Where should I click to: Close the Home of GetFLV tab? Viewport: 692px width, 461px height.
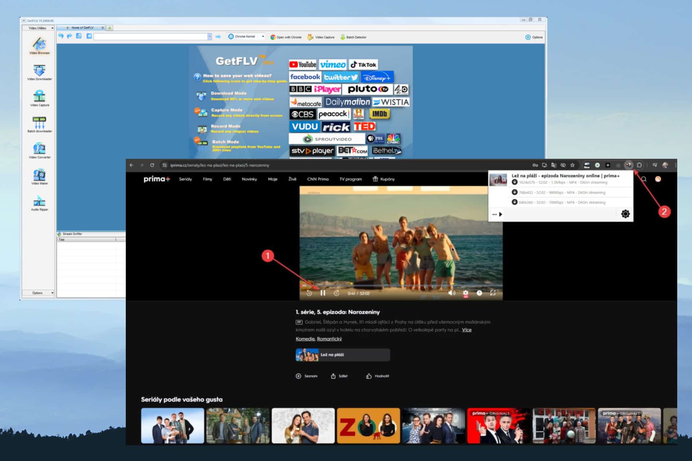pos(103,28)
